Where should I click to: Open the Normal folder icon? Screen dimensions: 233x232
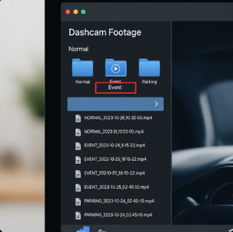[82, 68]
